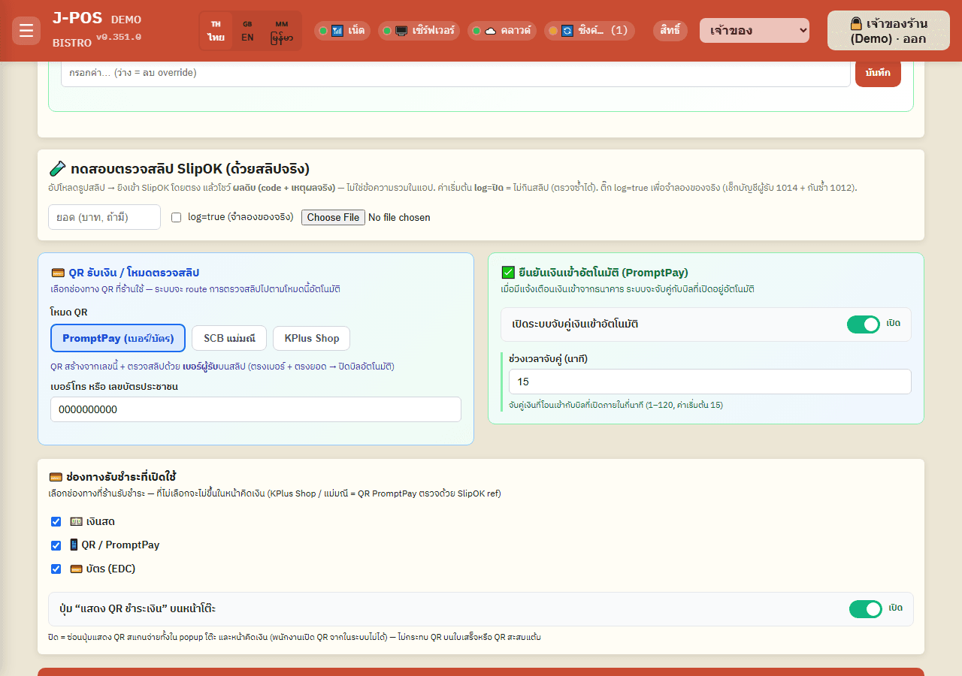Turn off auto PromptPay matching toggle

[x=864, y=324]
